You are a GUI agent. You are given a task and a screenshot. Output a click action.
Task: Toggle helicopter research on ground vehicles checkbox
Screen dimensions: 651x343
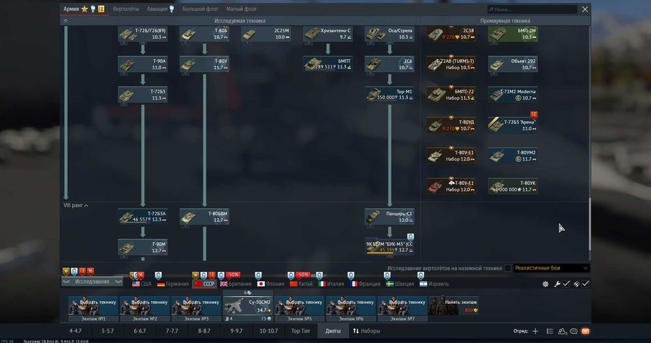pos(508,268)
